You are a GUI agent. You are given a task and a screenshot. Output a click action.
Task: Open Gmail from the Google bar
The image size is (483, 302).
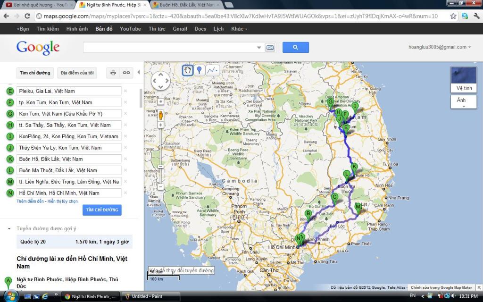coord(180,29)
